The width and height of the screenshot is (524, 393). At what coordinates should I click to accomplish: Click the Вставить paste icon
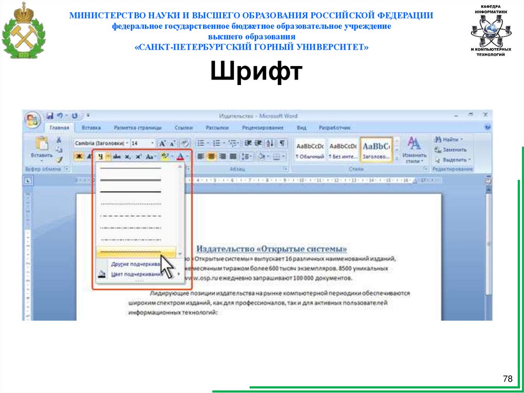click(x=42, y=143)
